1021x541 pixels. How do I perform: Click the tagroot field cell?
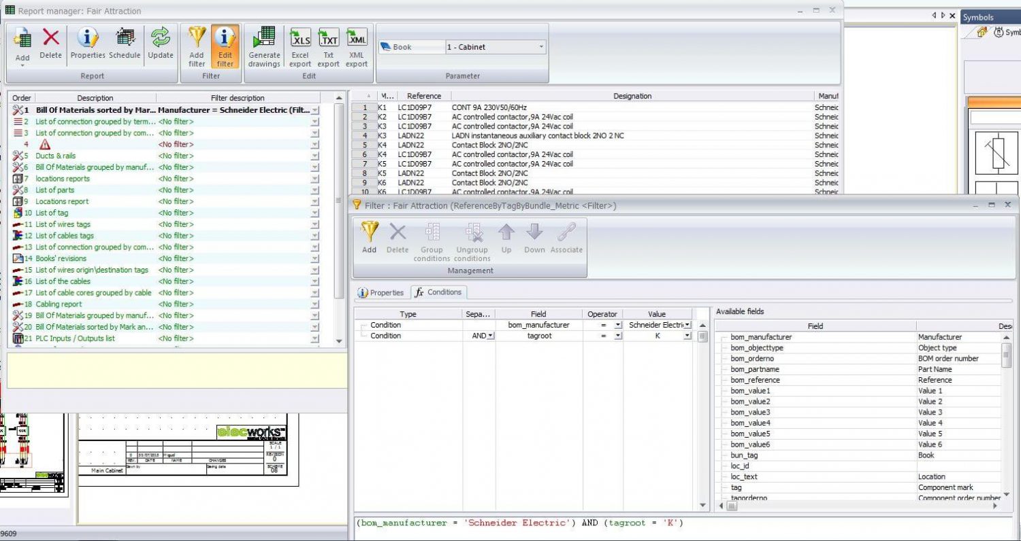tap(538, 336)
